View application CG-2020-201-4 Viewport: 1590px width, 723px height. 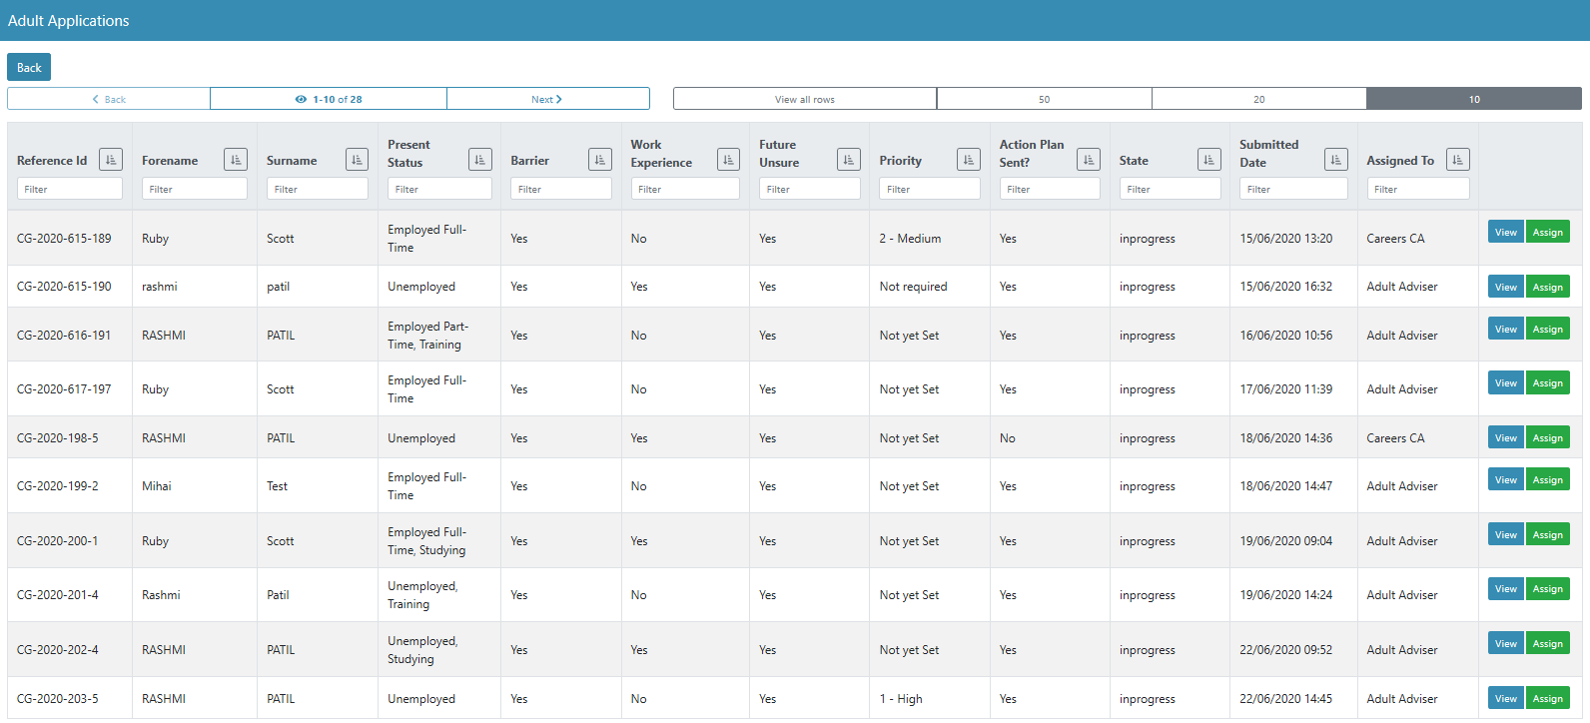click(x=1506, y=588)
